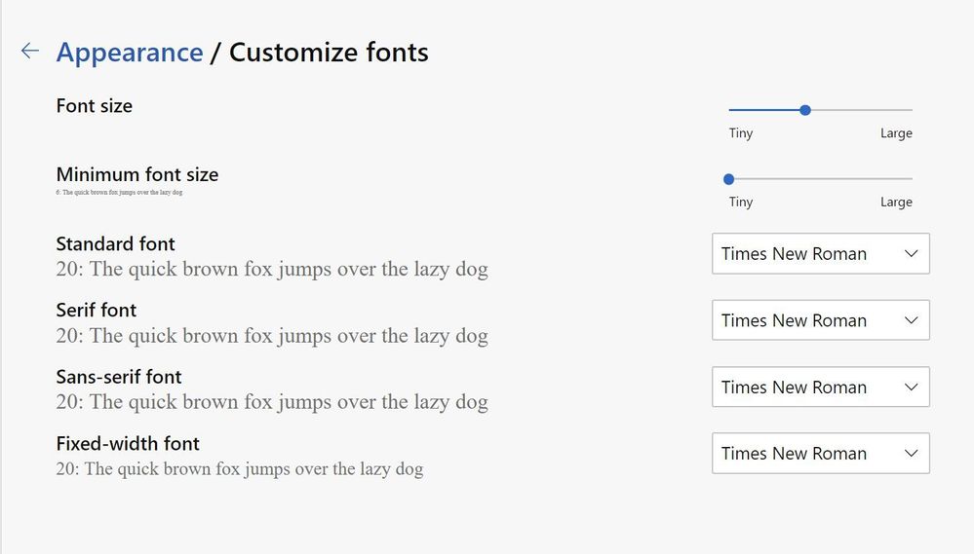Click the back arrow icon
The image size is (974, 554).
(30, 51)
